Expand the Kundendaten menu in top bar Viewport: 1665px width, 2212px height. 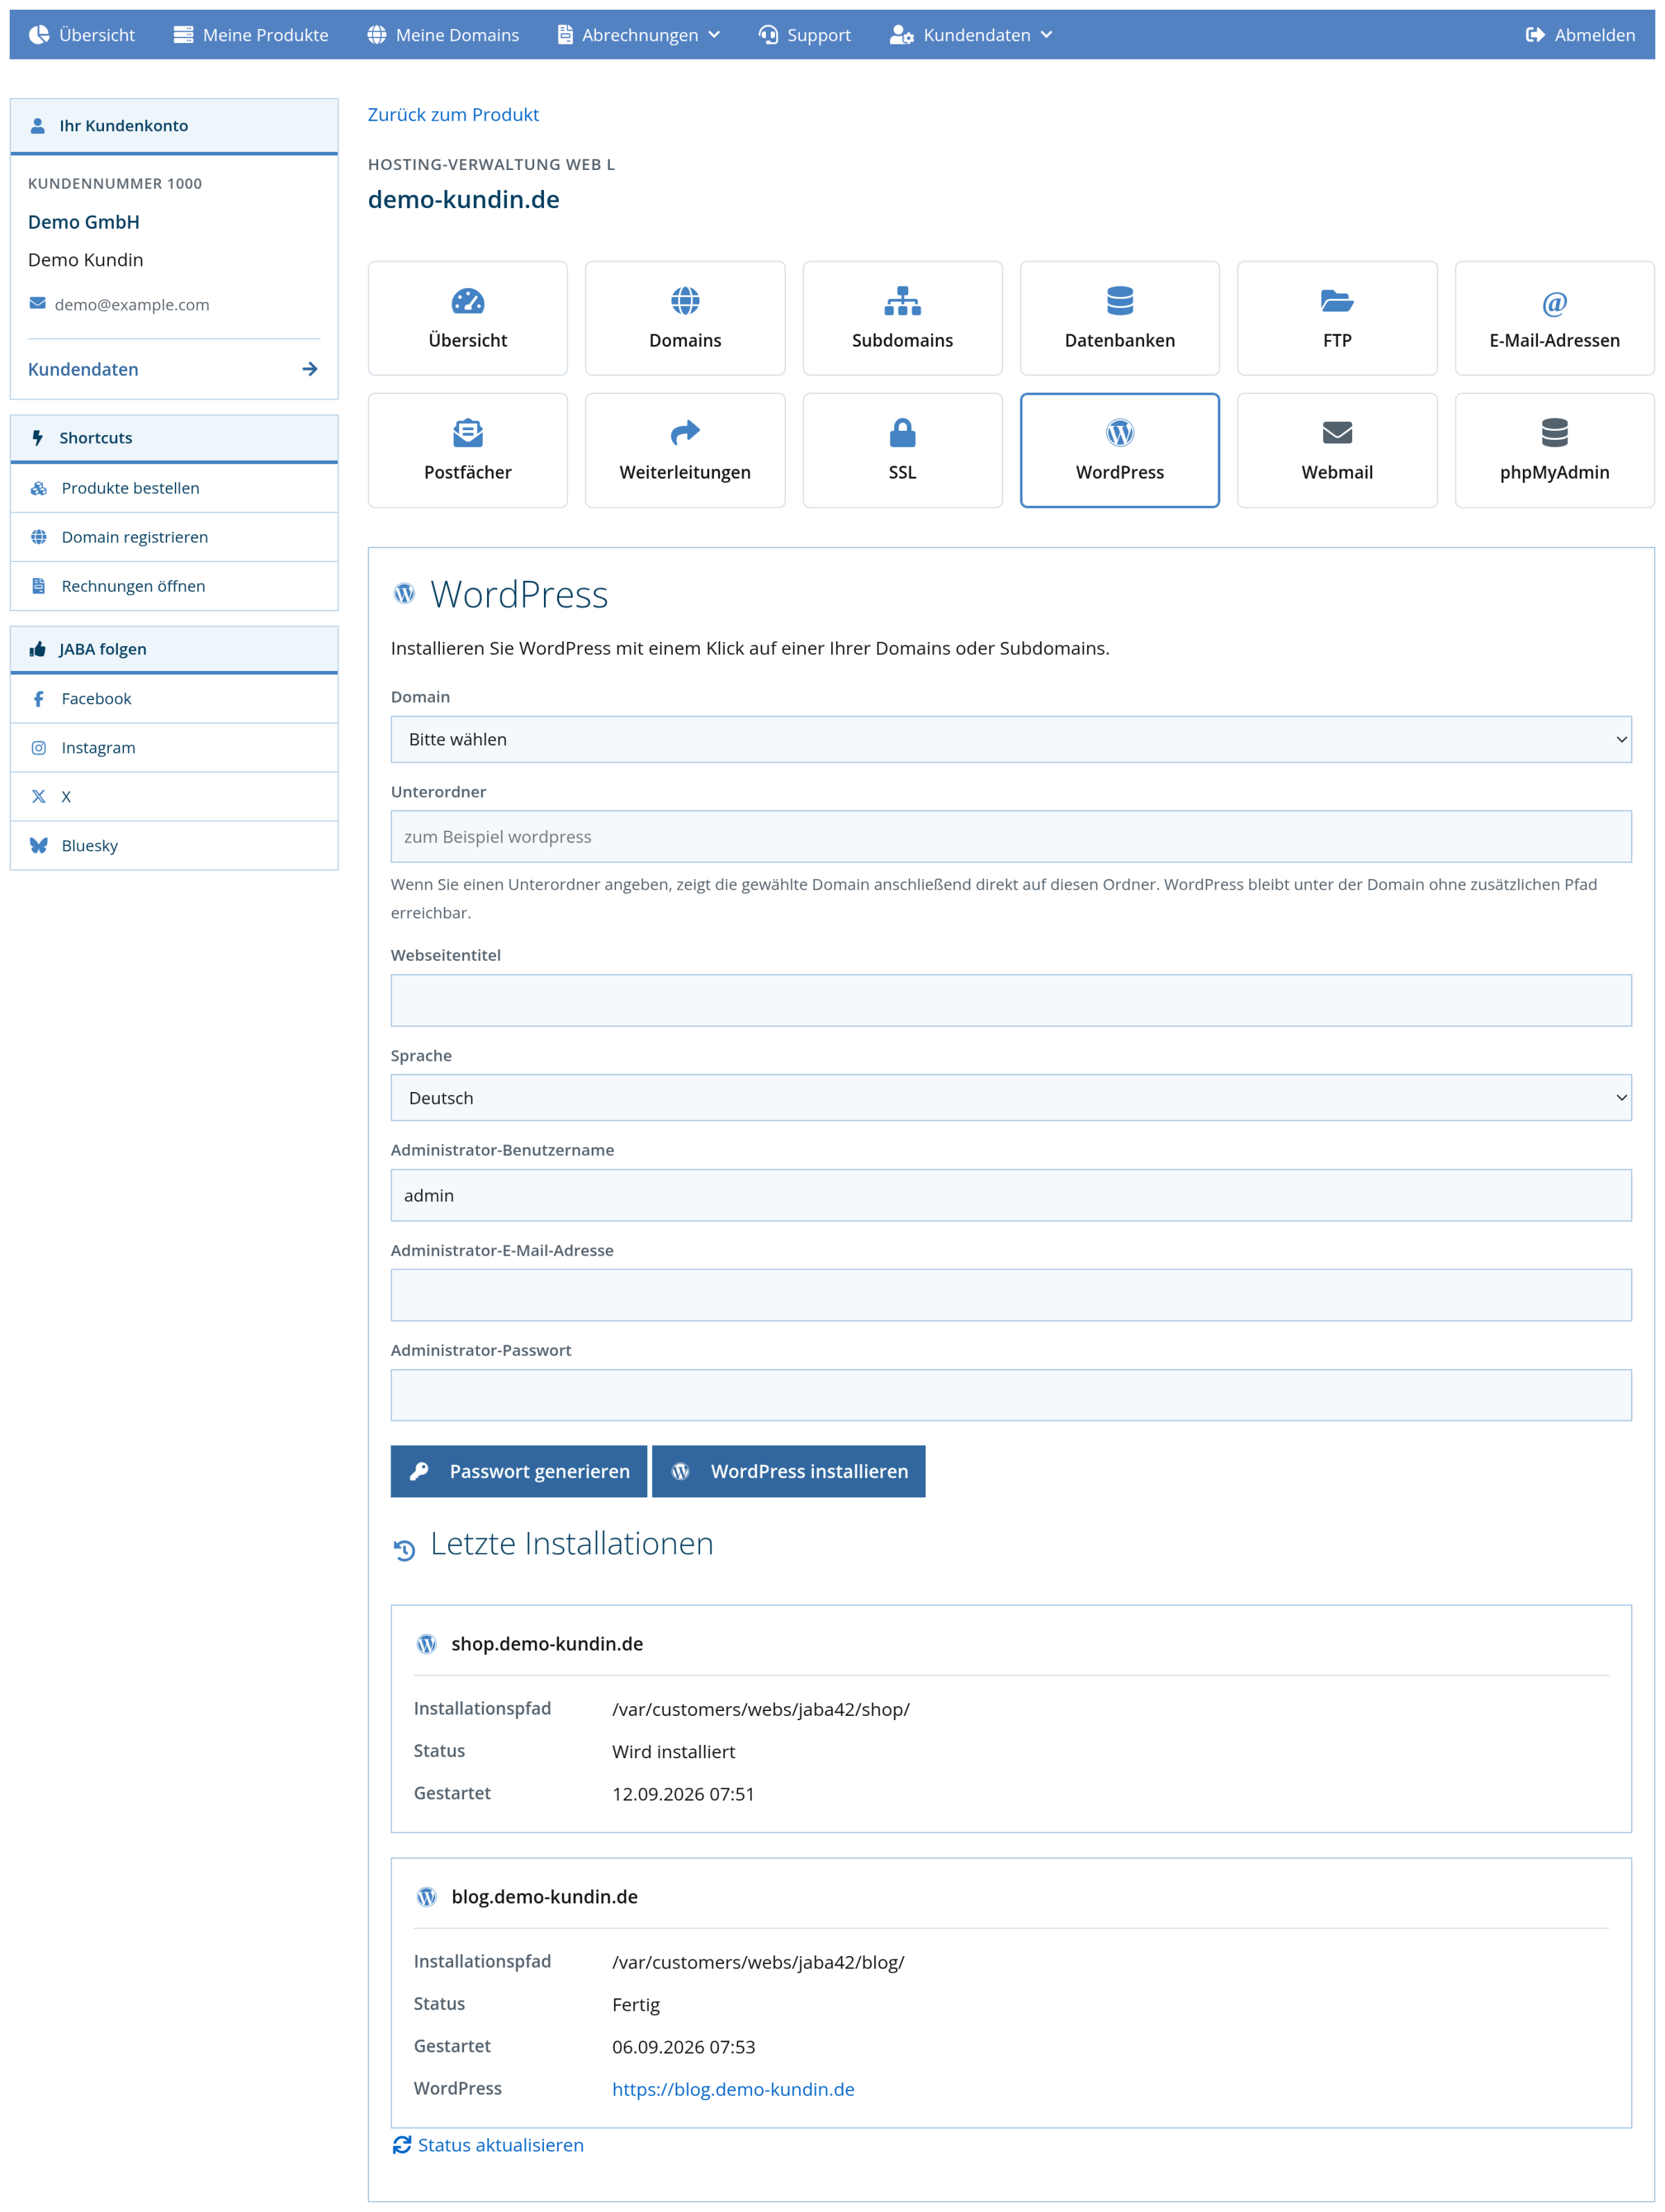[x=971, y=35]
